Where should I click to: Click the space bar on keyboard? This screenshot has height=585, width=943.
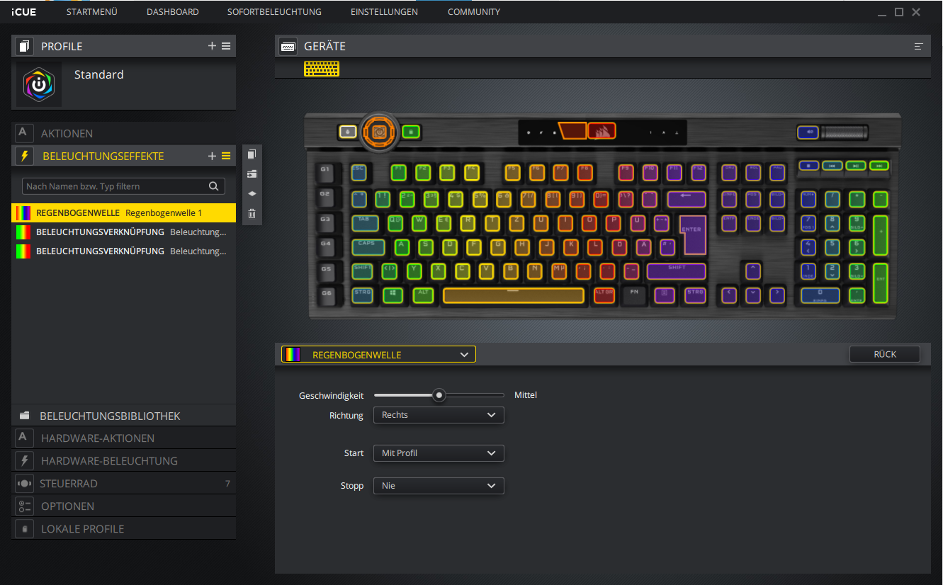(x=514, y=295)
